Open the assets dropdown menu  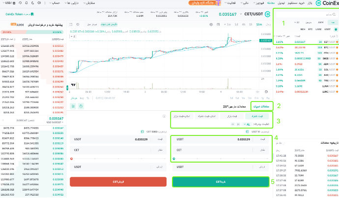tap(72, 3)
